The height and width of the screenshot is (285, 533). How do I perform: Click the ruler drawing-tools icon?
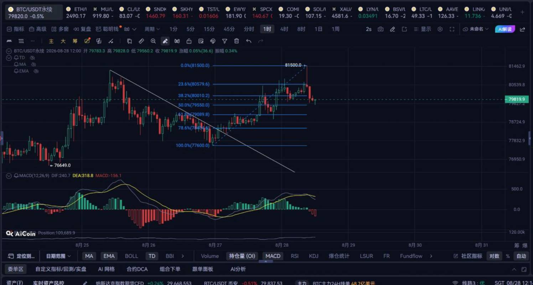click(9, 41)
